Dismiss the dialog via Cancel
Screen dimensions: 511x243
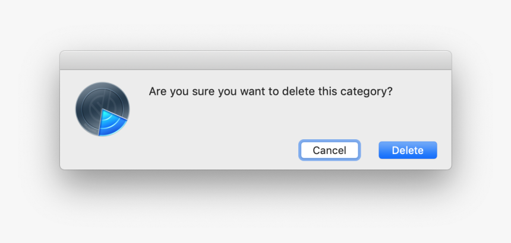[330, 150]
